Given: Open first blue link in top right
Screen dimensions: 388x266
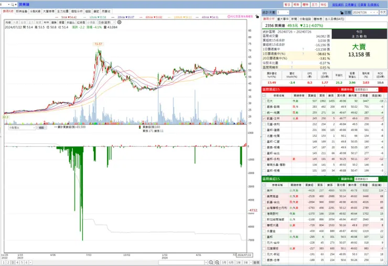Looking at the screenshot, I should [x=338, y=5].
